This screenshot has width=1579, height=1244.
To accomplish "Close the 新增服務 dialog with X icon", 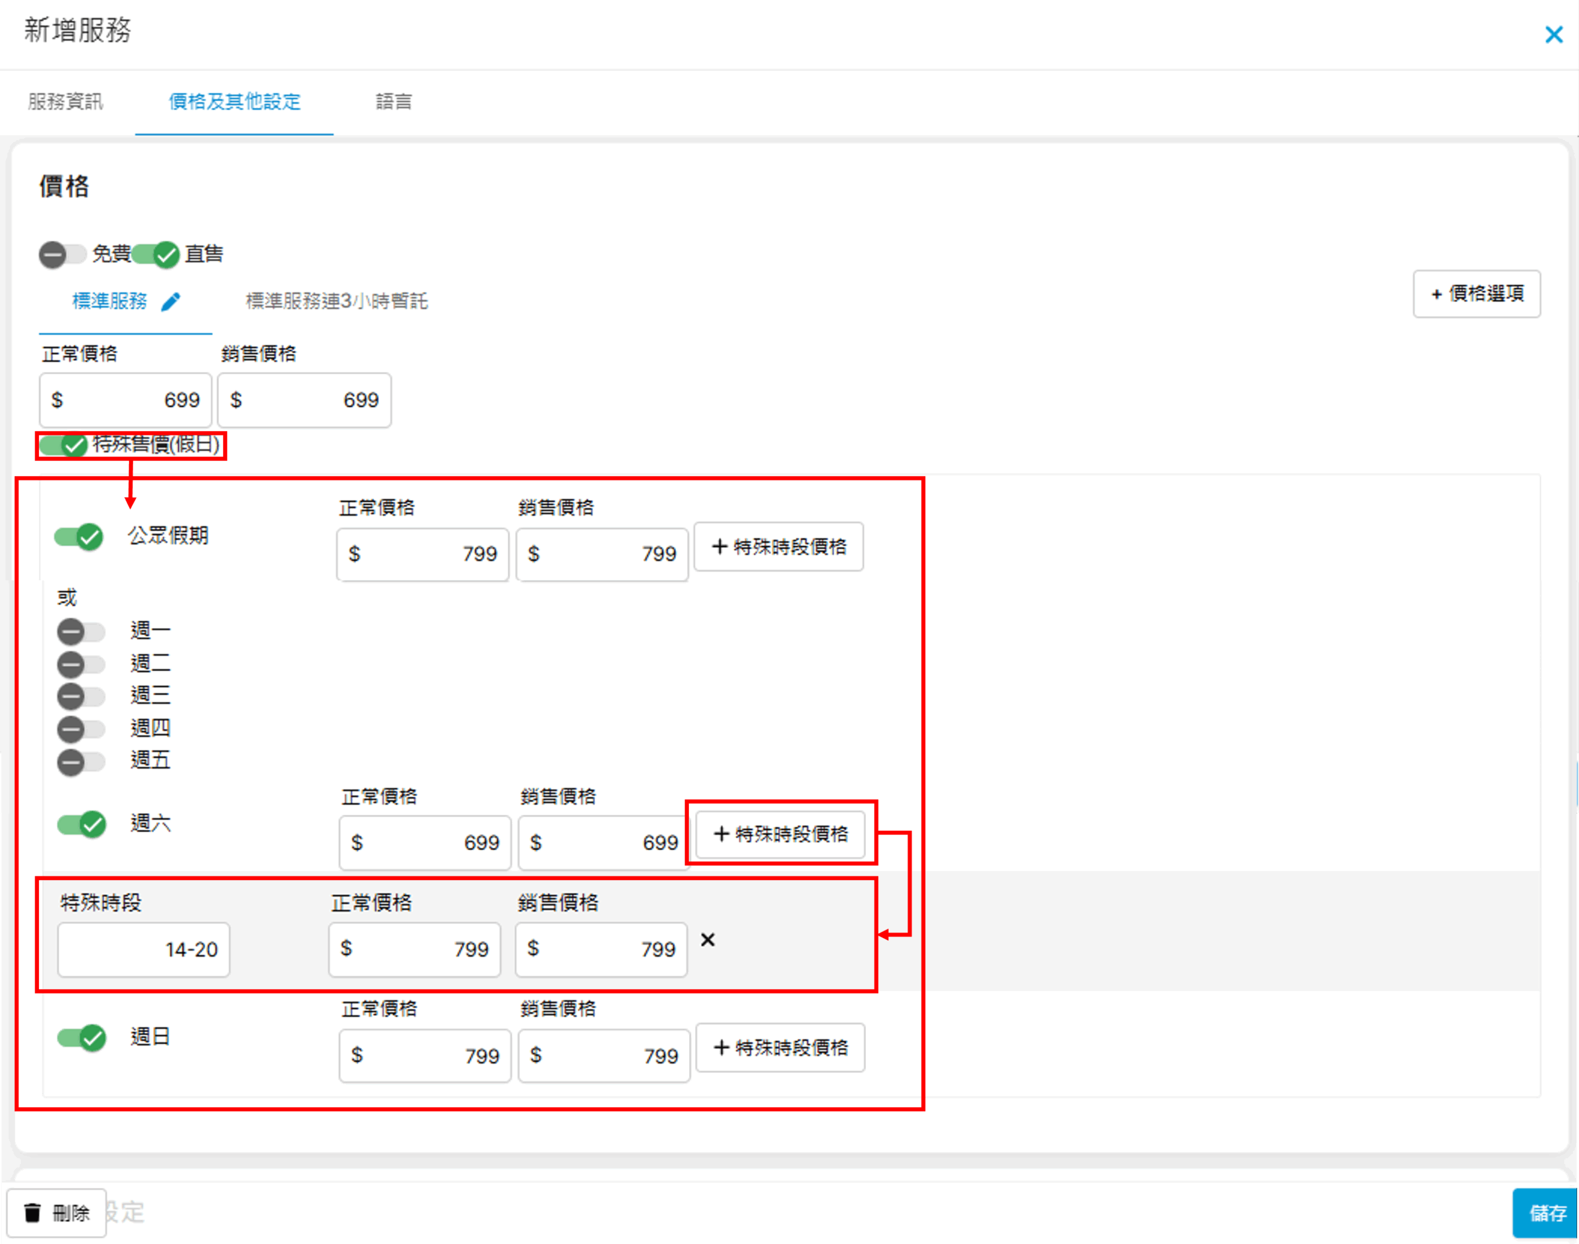I will pos(1554,35).
